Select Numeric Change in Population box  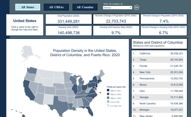click(116, 19)
